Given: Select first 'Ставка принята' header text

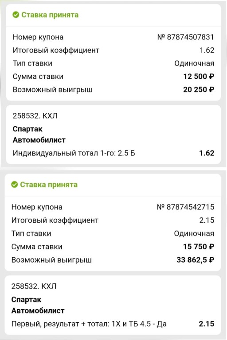Looking at the screenshot, I should pos(50,15).
